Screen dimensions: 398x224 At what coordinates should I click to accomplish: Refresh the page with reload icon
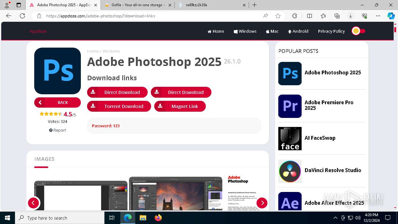coord(22,16)
